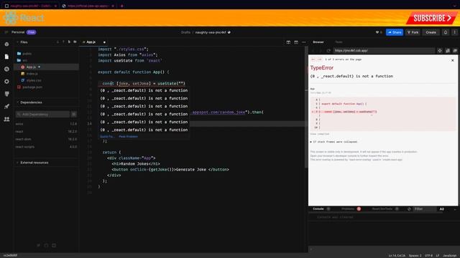Click the new folder icon in Files header
This screenshot has height=258, width=460.
75,42
